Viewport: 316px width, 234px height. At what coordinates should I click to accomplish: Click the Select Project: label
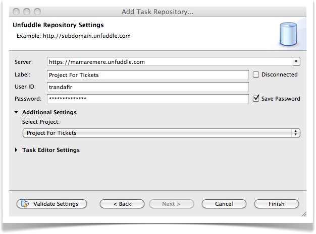click(41, 122)
